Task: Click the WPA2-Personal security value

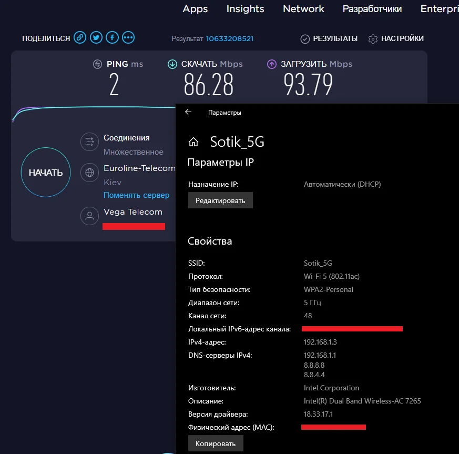Action: [x=329, y=289]
